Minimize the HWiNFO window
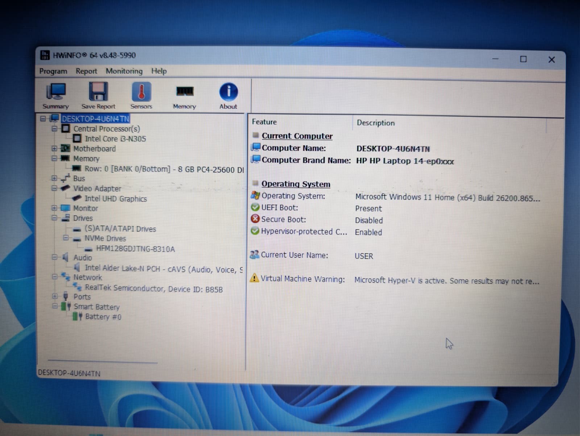 (496, 59)
